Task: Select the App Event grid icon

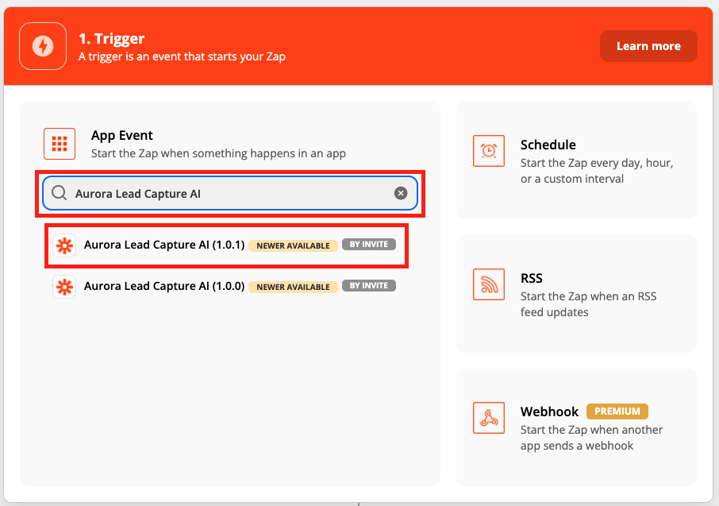Action: (x=59, y=143)
